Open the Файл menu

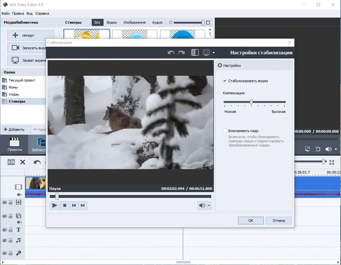[5, 13]
